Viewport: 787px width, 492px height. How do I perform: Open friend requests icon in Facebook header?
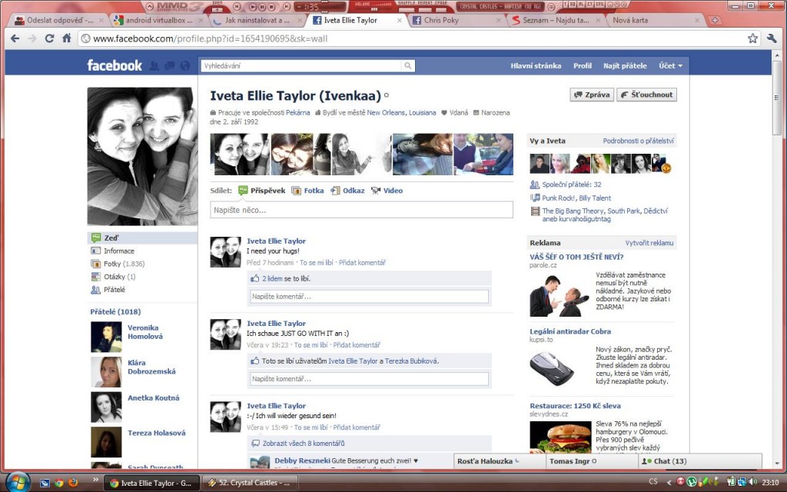[154, 66]
